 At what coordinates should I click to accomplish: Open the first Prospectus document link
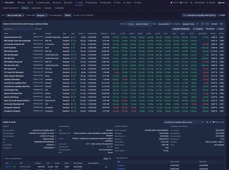point(121,165)
